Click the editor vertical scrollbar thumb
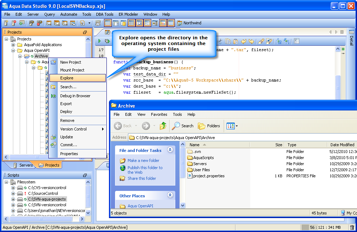This screenshot has height=232, width=357. (338, 88)
